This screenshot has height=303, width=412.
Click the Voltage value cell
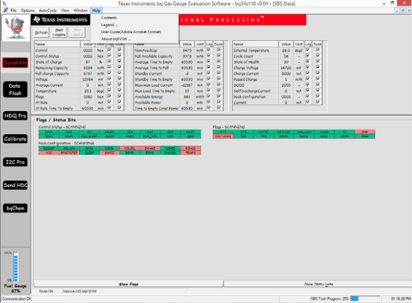(88, 79)
